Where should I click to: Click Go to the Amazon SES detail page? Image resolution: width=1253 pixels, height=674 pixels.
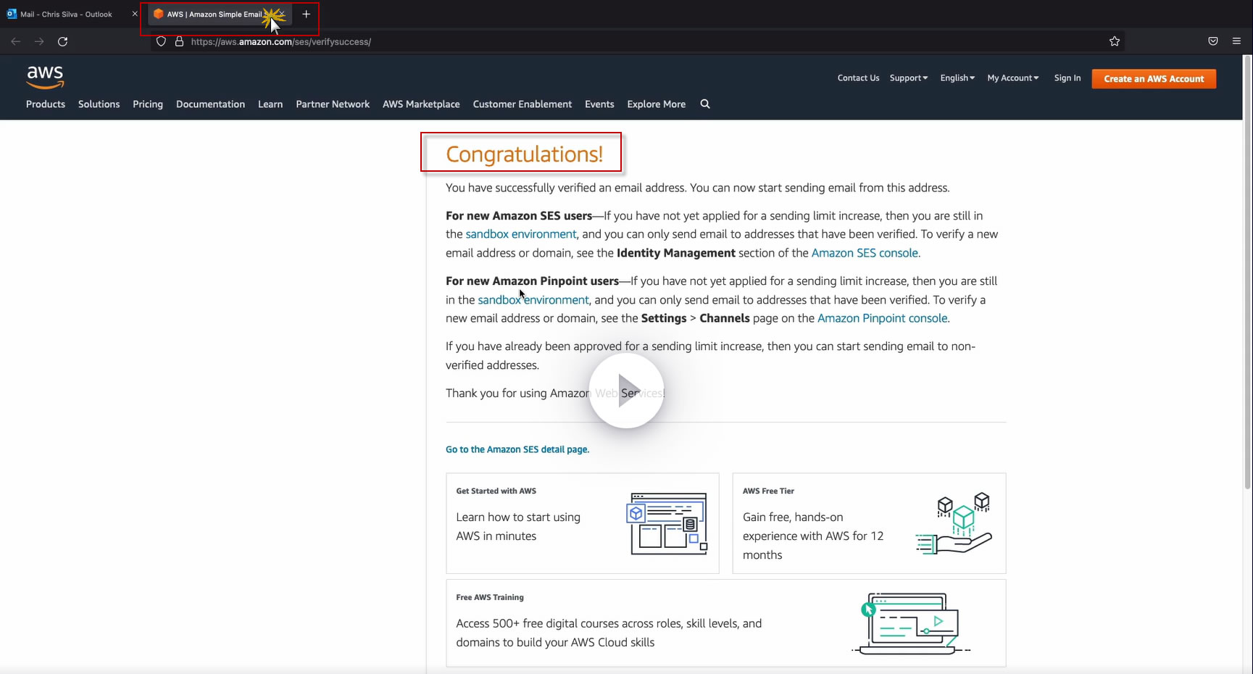pos(517,449)
